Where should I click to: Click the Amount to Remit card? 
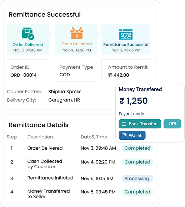126,70
